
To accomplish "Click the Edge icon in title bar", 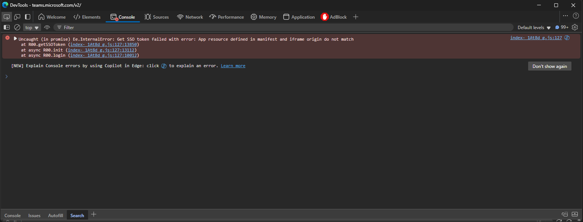I will (x=5, y=5).
